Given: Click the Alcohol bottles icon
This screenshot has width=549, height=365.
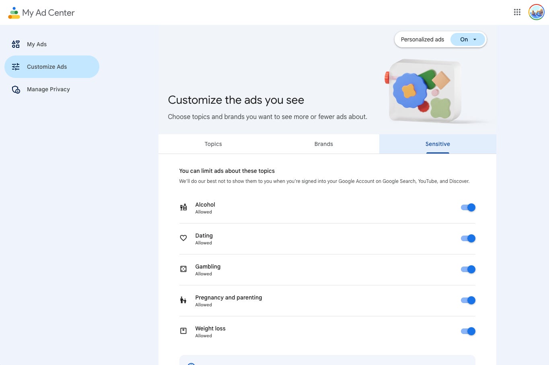Looking at the screenshot, I should click(183, 207).
